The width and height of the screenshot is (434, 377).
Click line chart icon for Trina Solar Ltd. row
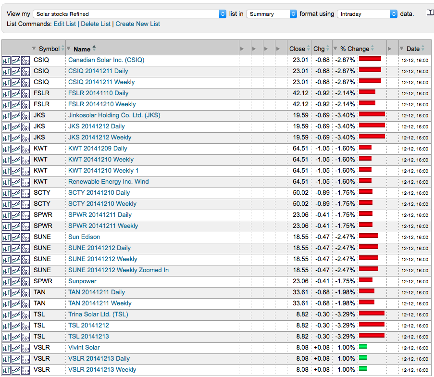[x=16, y=315]
